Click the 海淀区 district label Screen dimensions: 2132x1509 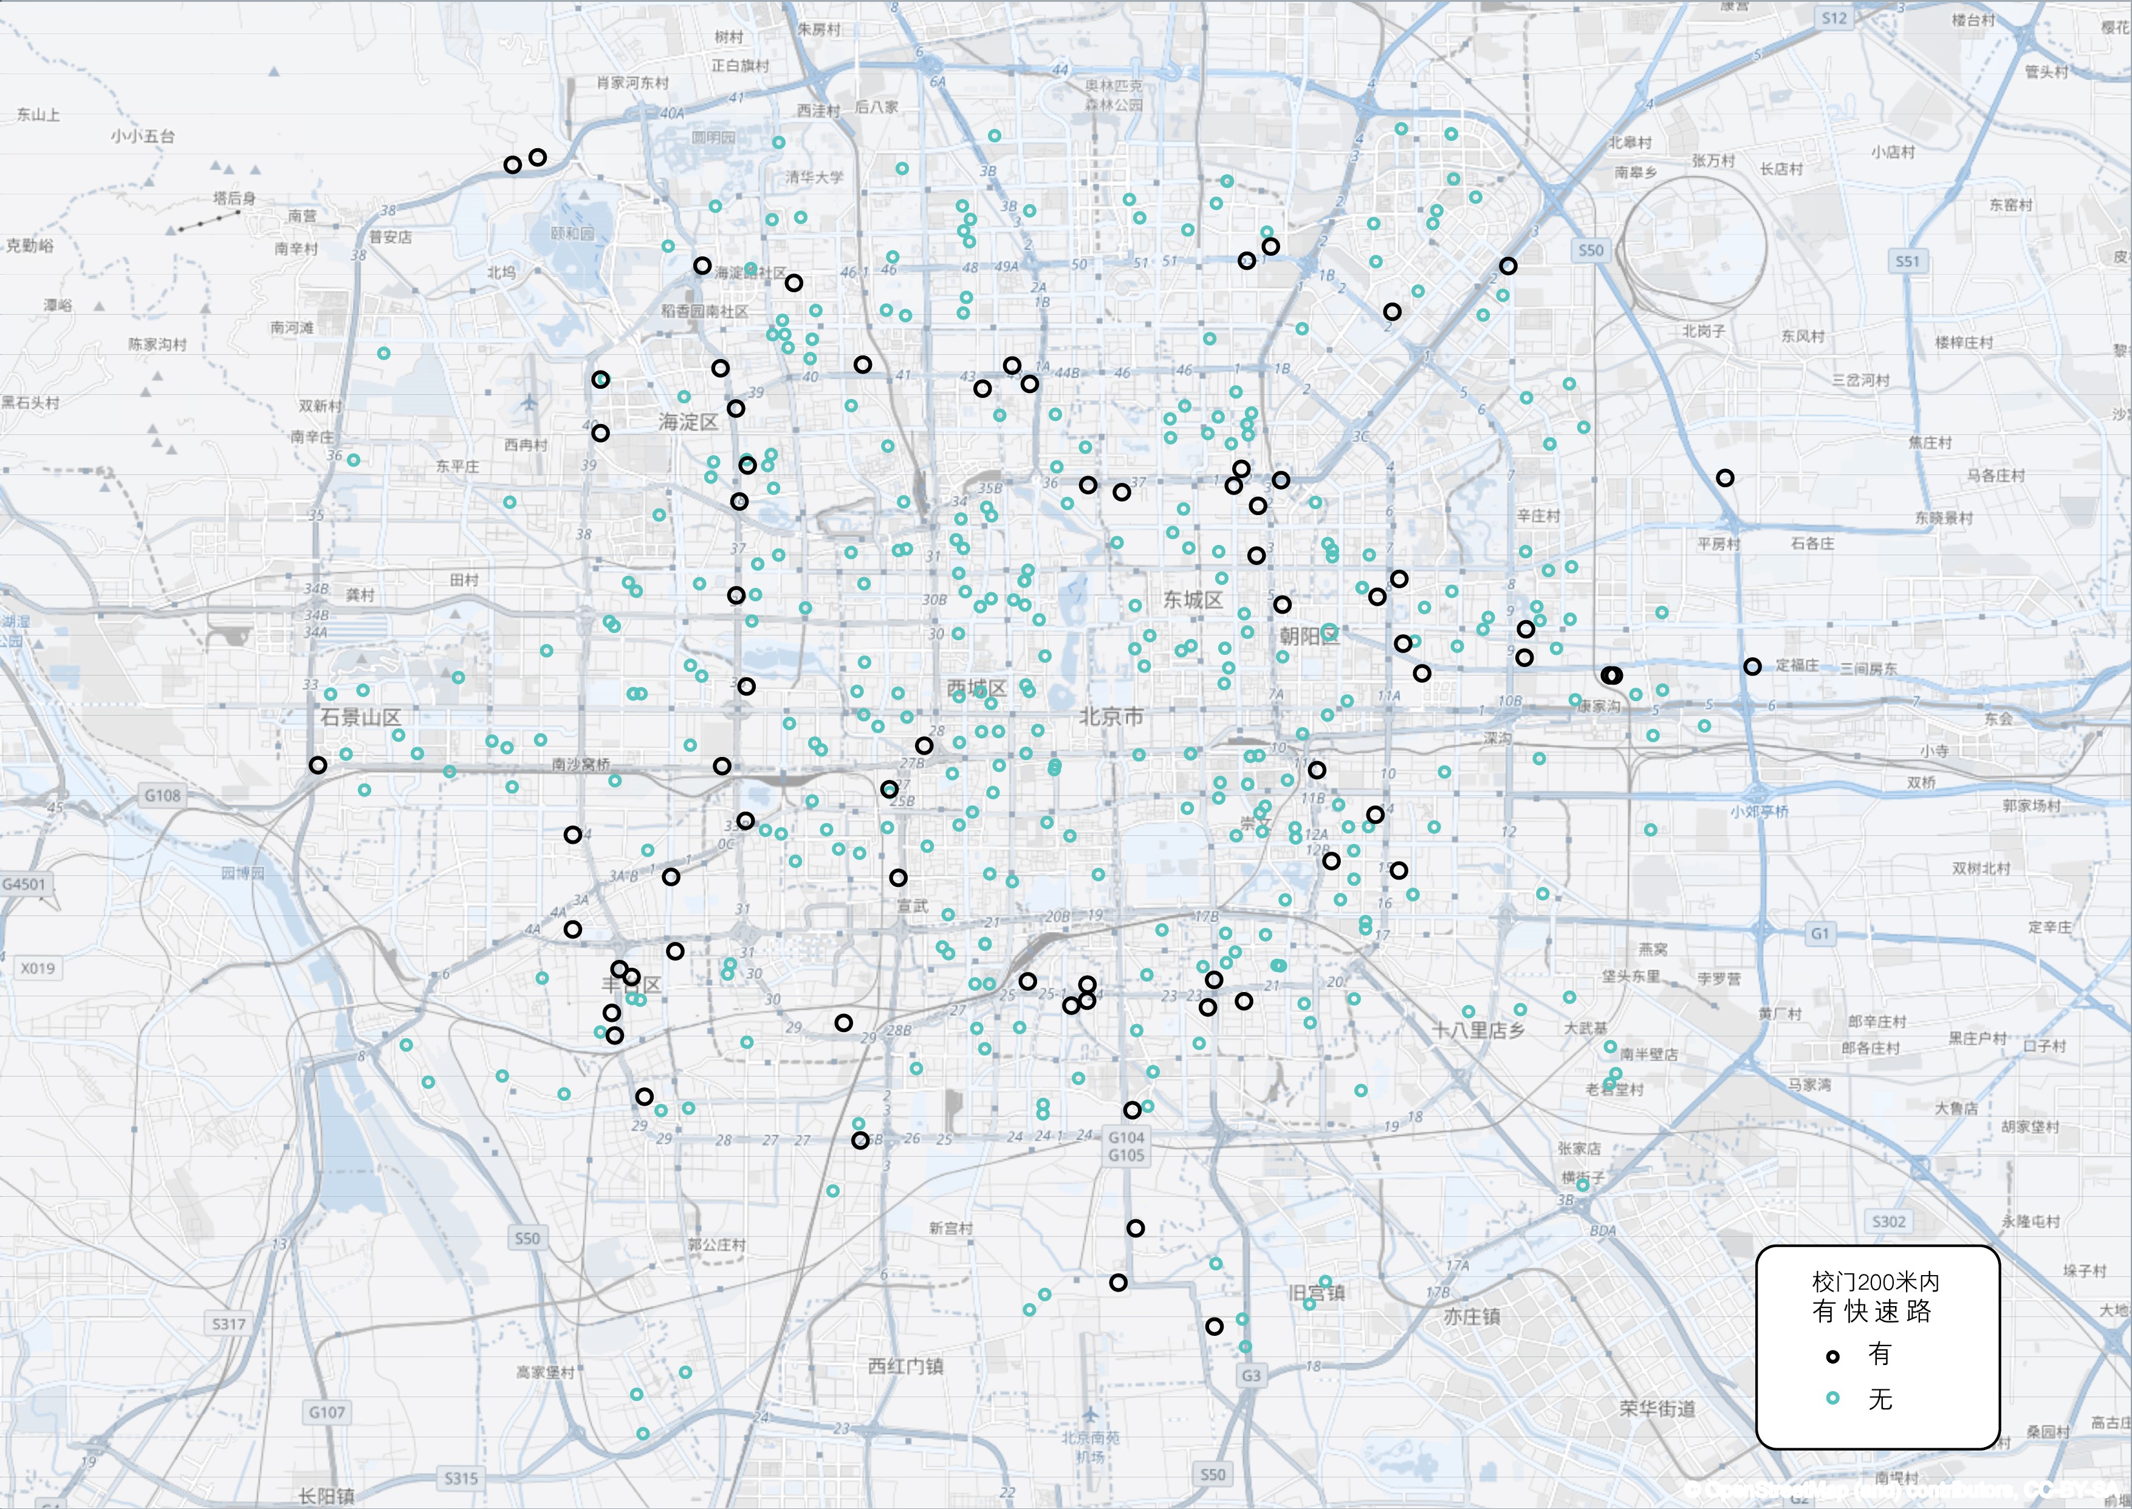pyautogui.click(x=688, y=423)
